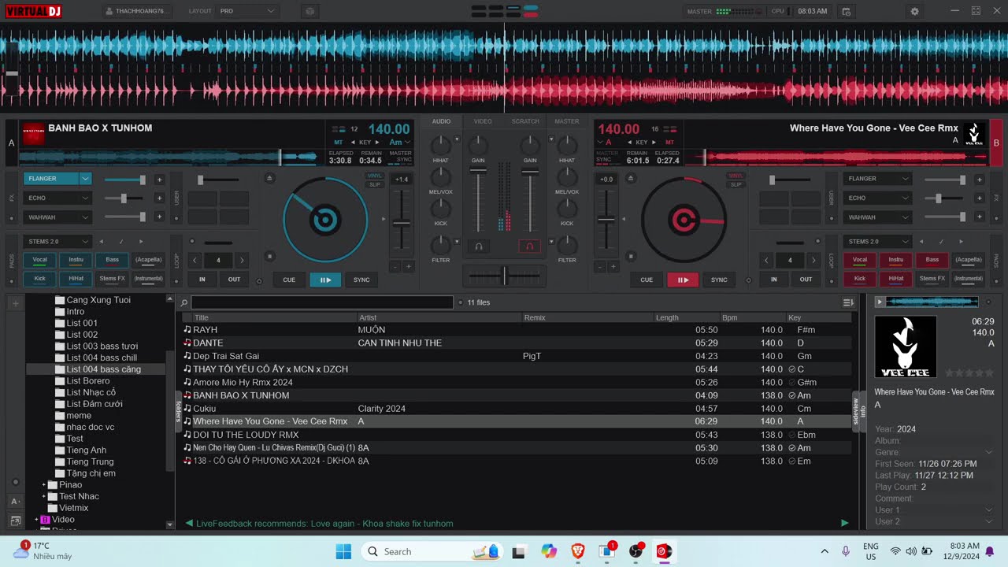Image resolution: width=1008 pixels, height=567 pixels.
Task: Set loop OUT point on deck B
Action: point(806,279)
